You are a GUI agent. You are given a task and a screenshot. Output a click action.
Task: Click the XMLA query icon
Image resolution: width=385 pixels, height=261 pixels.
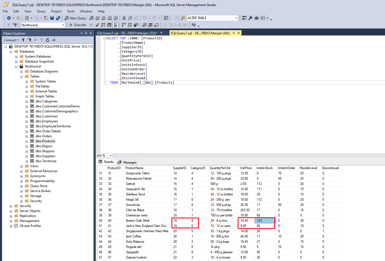110,18
